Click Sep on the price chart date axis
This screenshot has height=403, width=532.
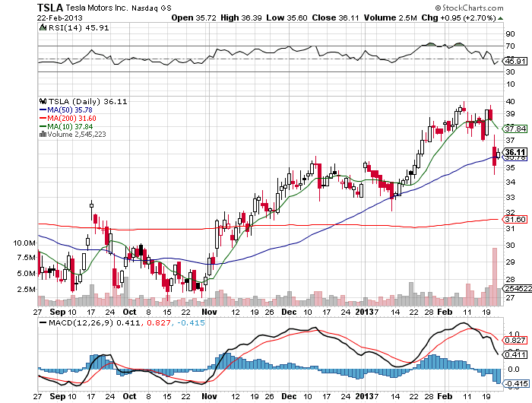coord(58,312)
